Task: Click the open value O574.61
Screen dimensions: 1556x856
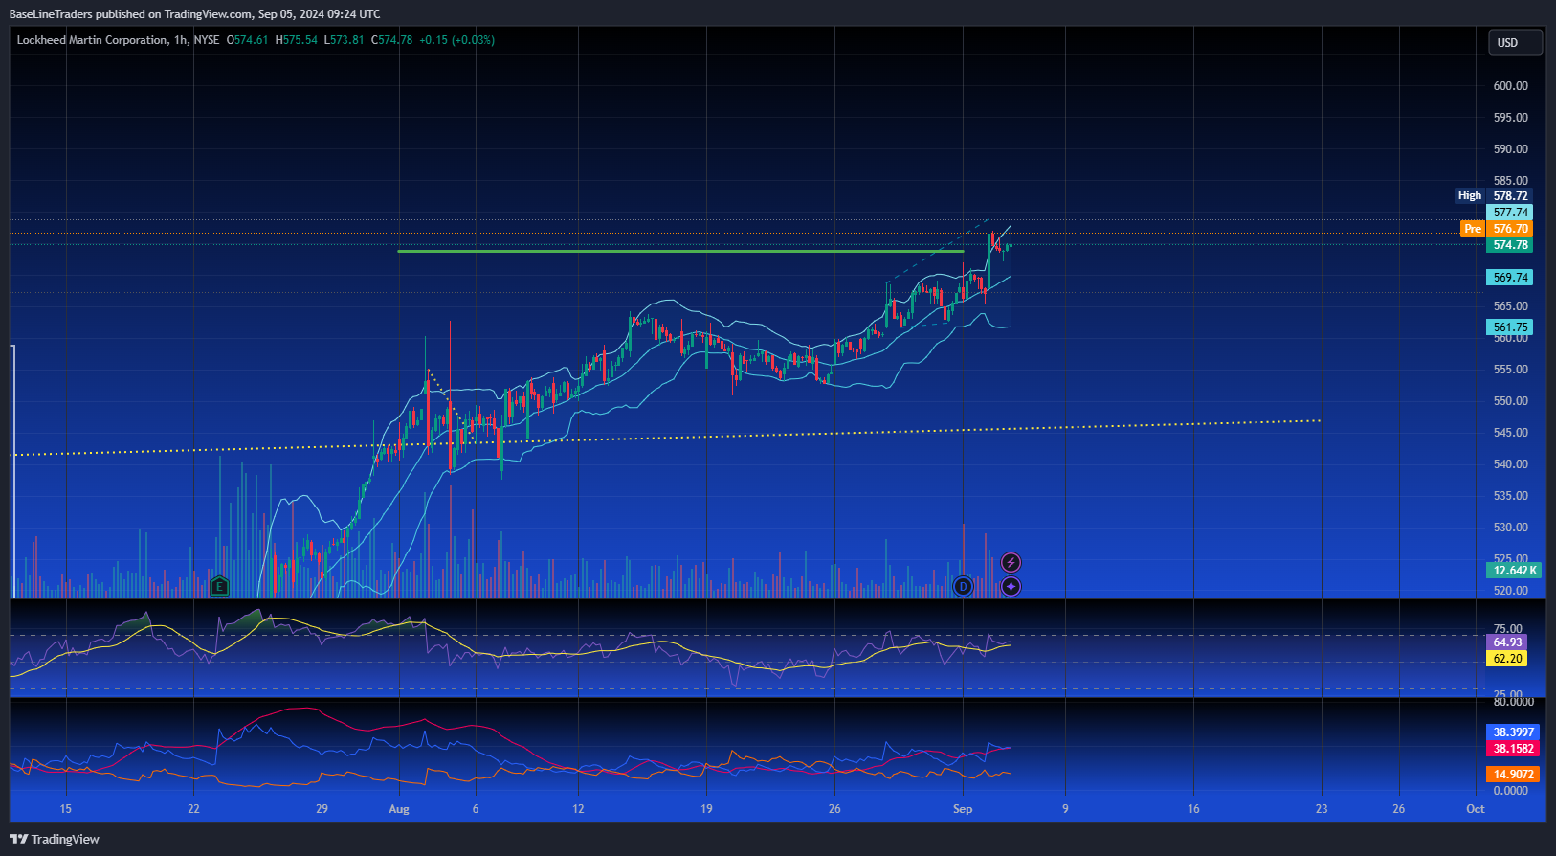Action: coord(248,40)
